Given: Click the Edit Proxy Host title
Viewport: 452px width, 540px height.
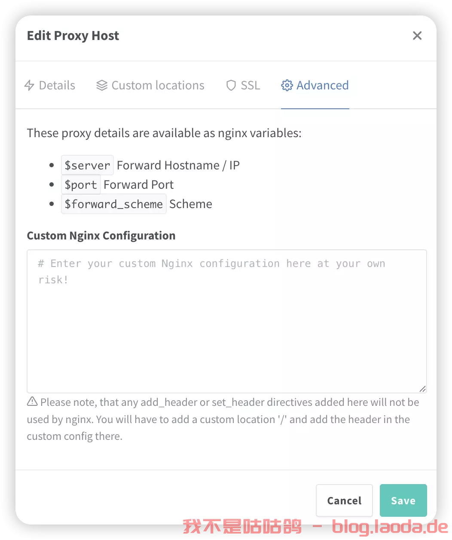Looking at the screenshot, I should (x=73, y=36).
